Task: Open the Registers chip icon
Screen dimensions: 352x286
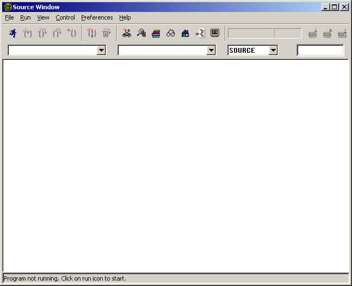Action: (127, 33)
